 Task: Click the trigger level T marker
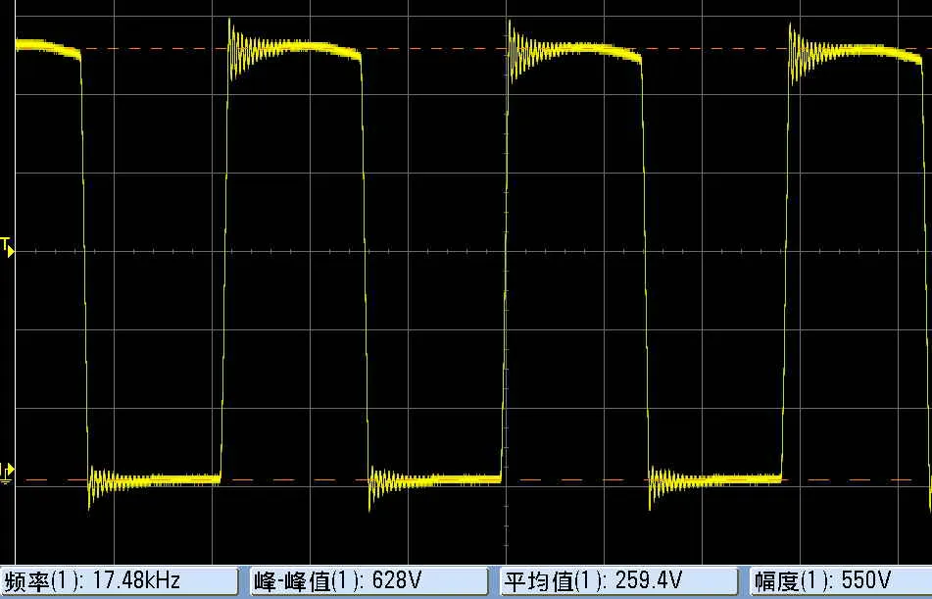(x=7, y=247)
